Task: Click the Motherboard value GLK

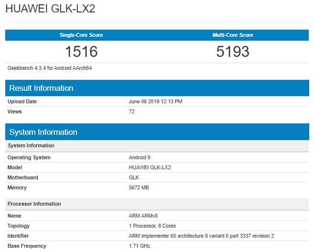Action: coord(134,177)
